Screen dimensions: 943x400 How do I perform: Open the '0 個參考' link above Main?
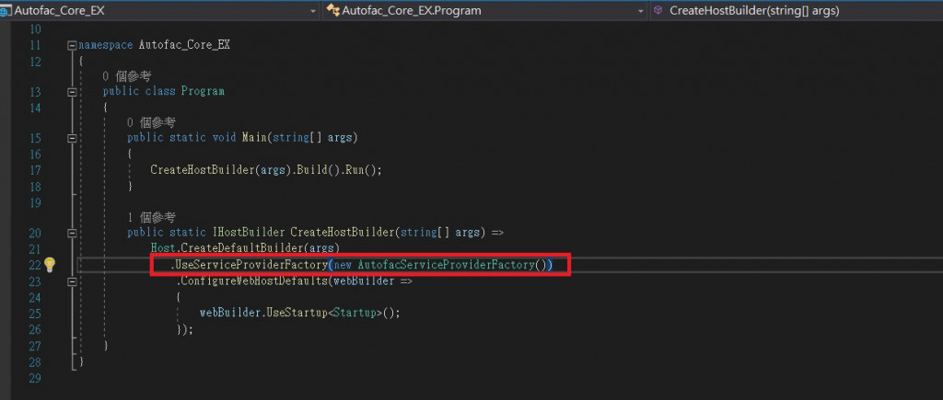[151, 122]
